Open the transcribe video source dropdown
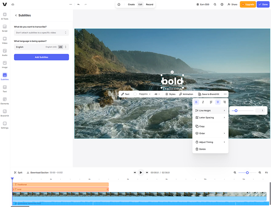Viewport: 271px width, 207px height. [x=41, y=32]
